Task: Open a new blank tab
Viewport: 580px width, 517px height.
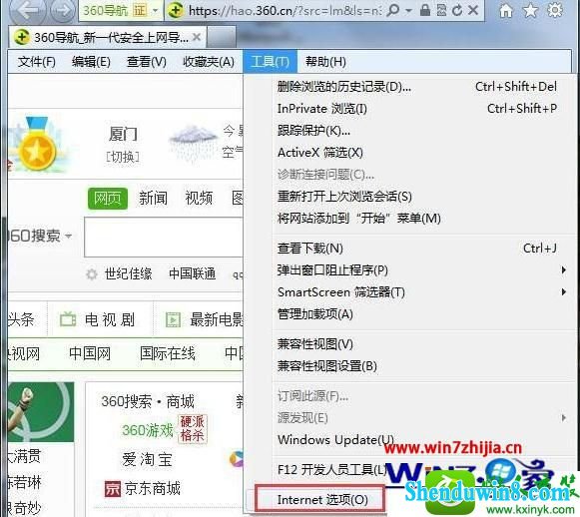Action: 221,37
